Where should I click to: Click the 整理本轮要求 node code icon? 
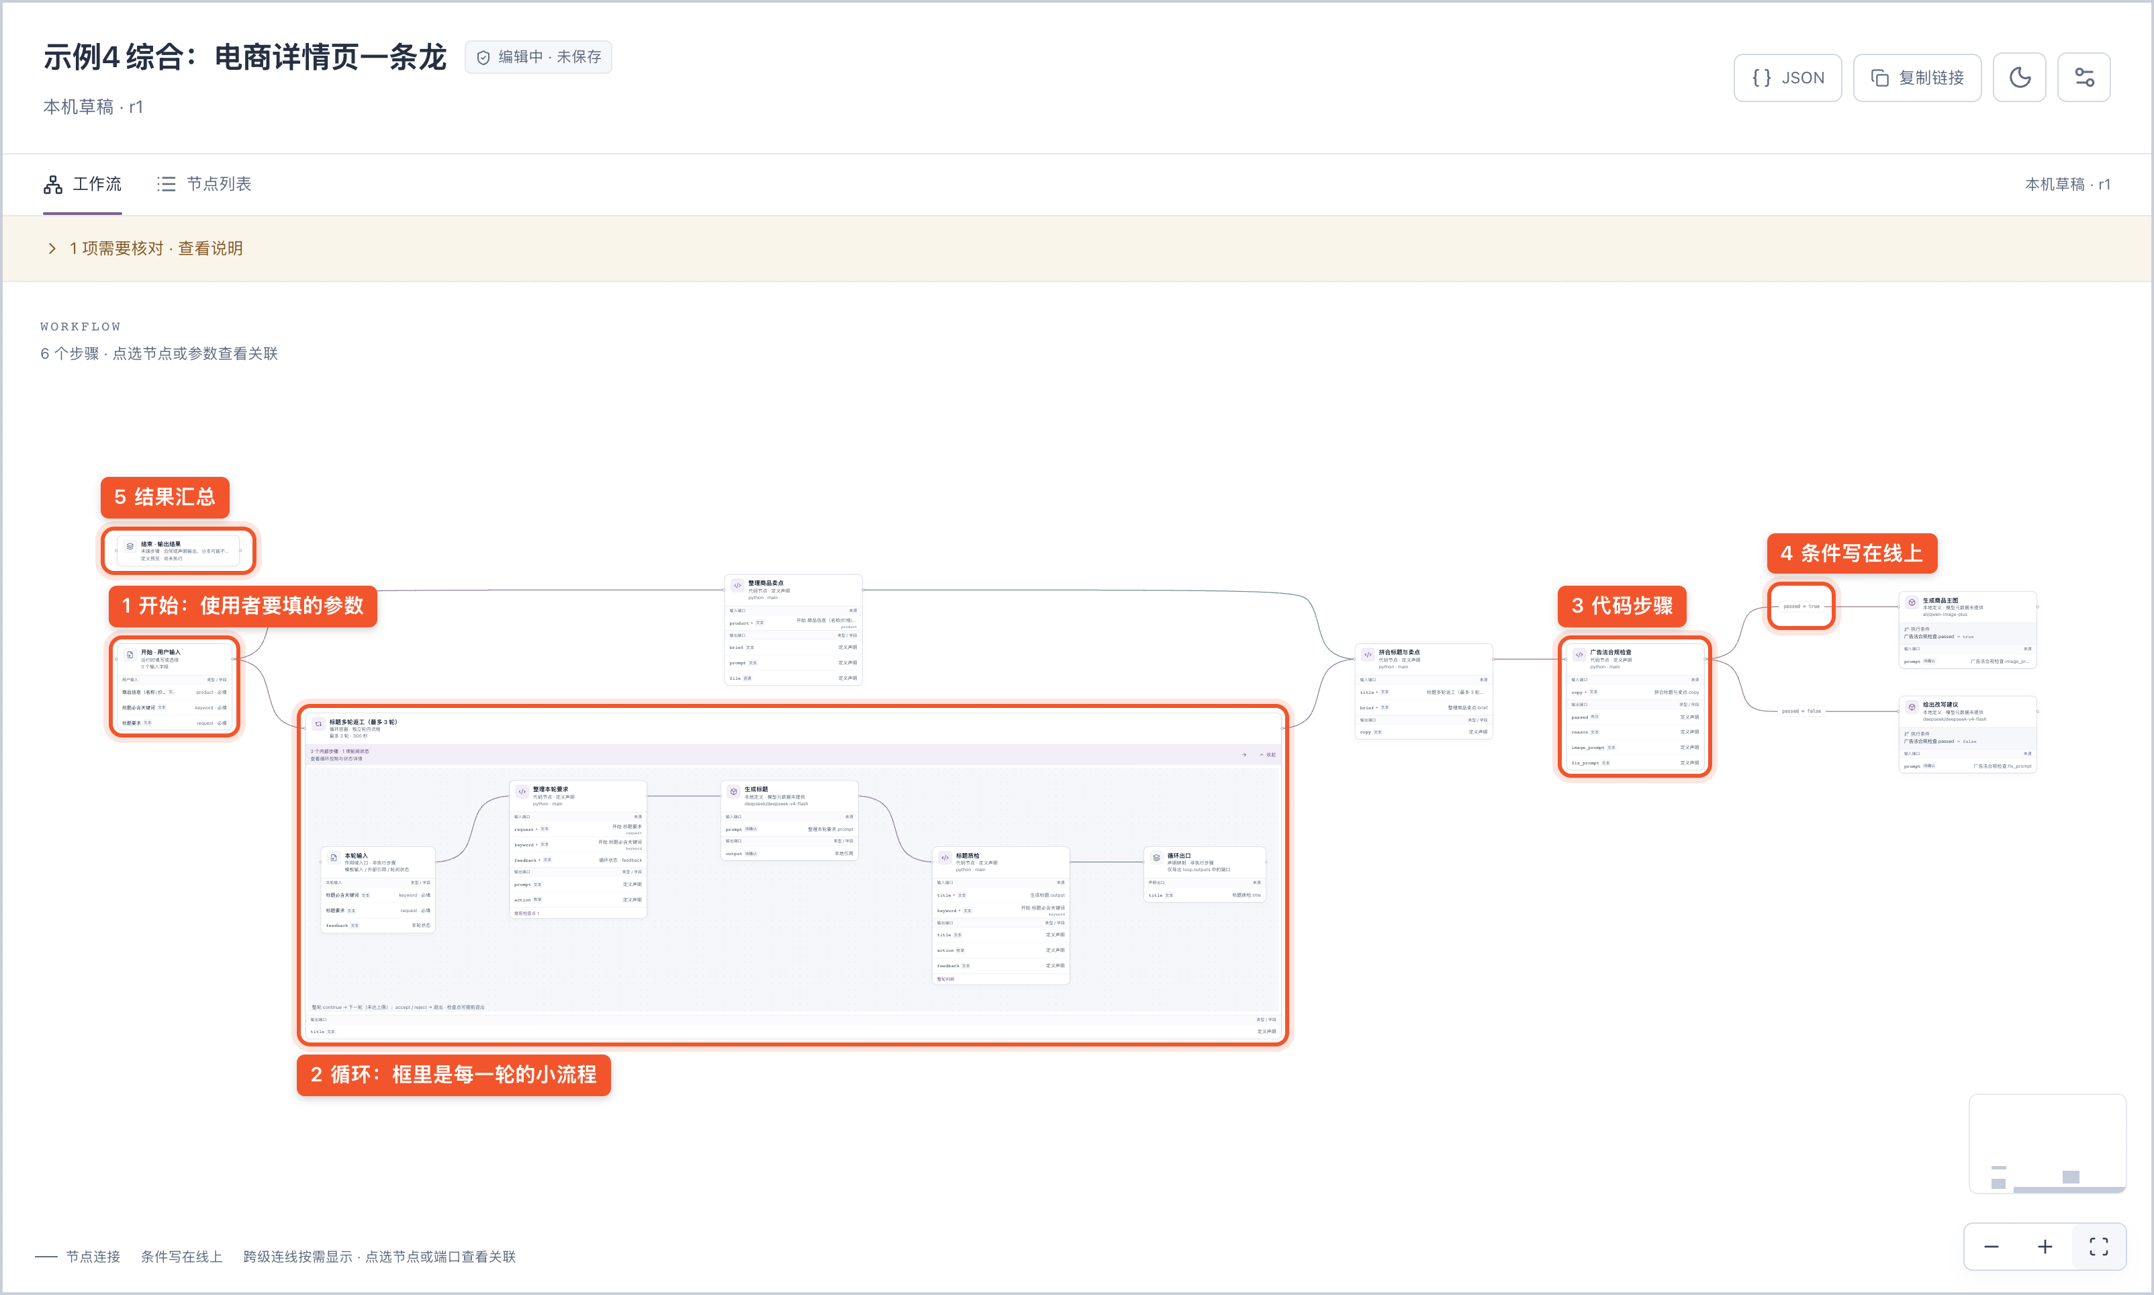click(522, 791)
